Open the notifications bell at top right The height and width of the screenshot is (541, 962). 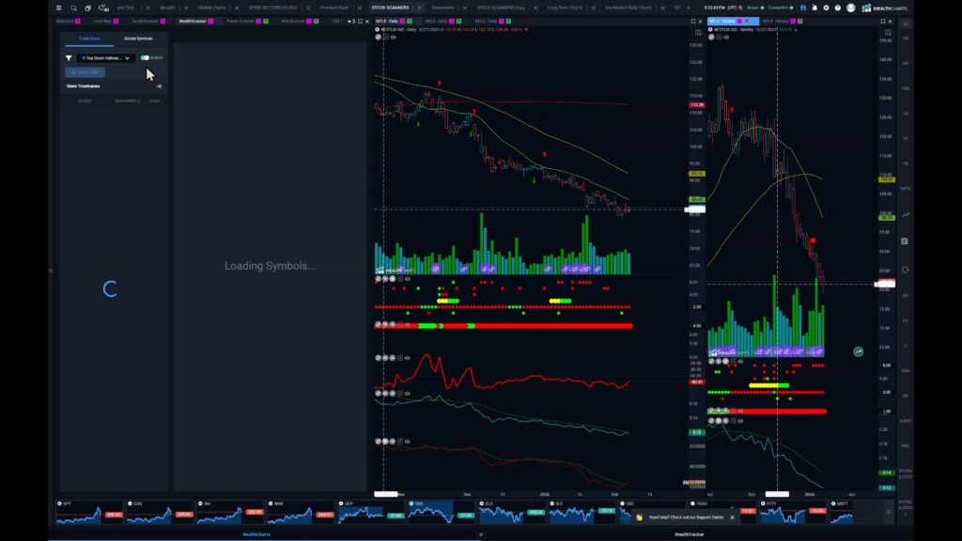pos(815,8)
